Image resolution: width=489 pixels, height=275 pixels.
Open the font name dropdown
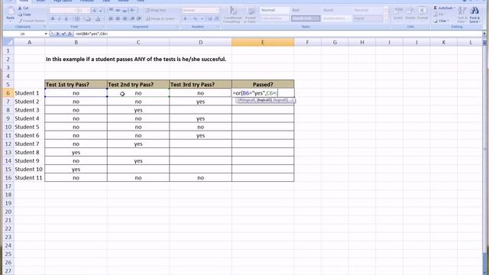tap(76, 11)
